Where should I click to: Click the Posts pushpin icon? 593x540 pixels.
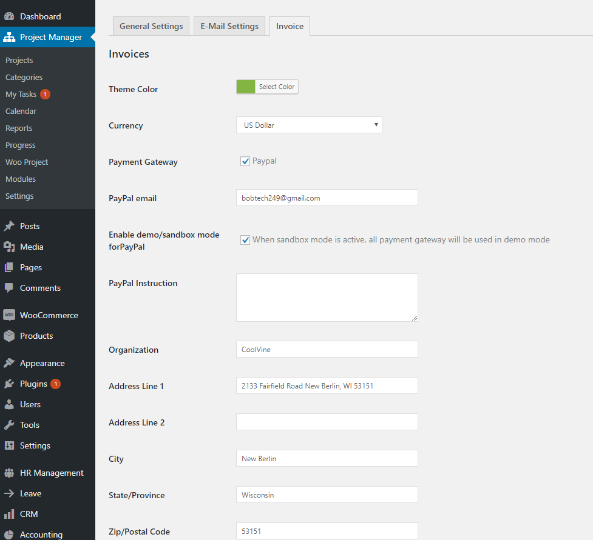(9, 226)
